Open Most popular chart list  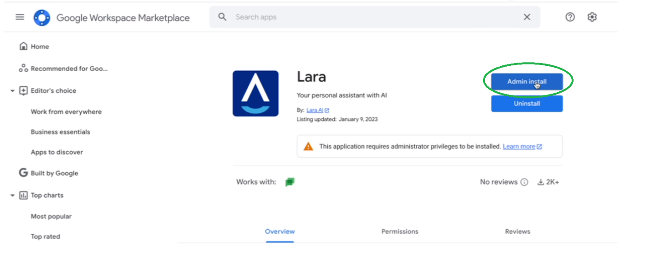coord(51,217)
